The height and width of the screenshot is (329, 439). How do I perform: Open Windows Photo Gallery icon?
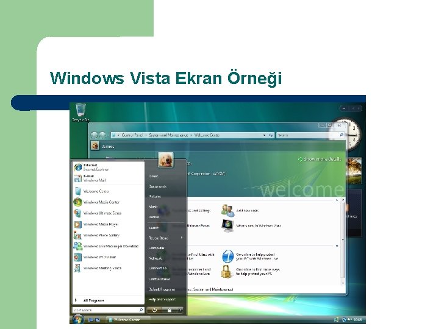tap(77, 235)
